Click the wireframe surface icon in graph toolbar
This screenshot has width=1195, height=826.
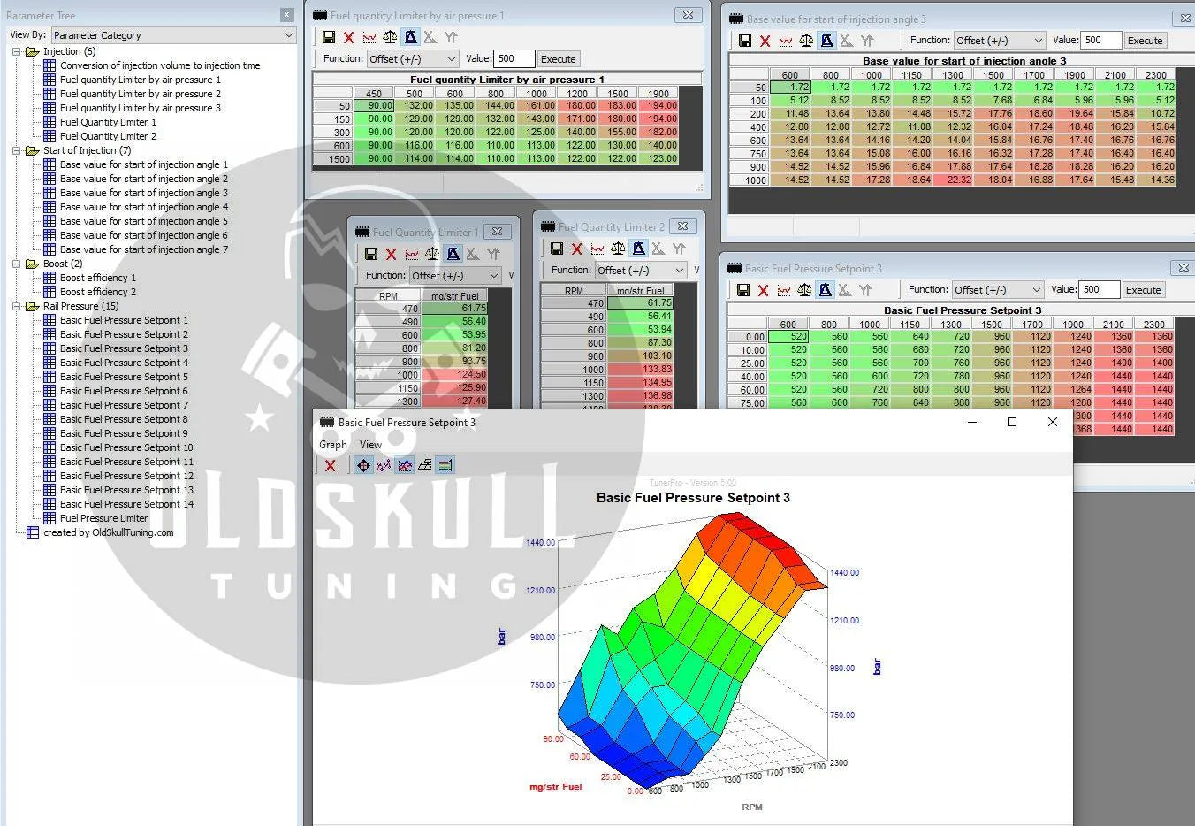425,465
